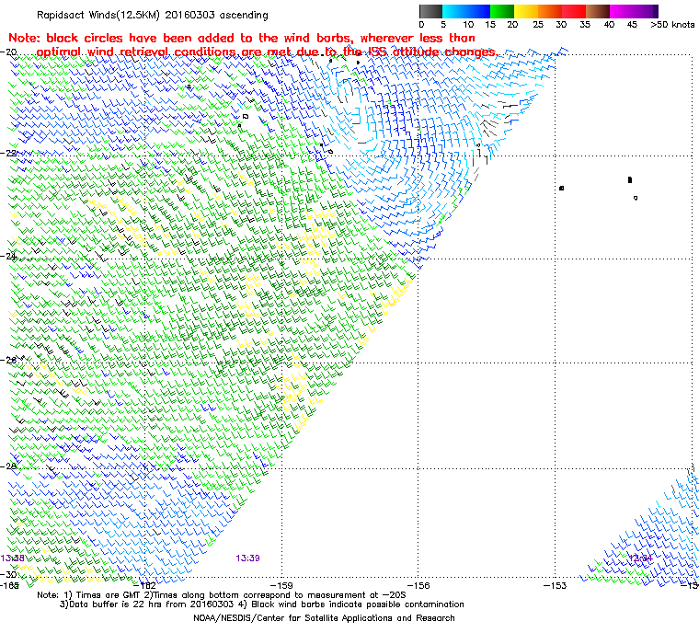Click the 'Note: 1) Times are GMT' footnote
This screenshot has height=633, width=699.
pyautogui.click(x=221, y=595)
